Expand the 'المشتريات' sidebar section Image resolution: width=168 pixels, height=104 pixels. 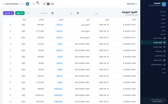pos(154,27)
